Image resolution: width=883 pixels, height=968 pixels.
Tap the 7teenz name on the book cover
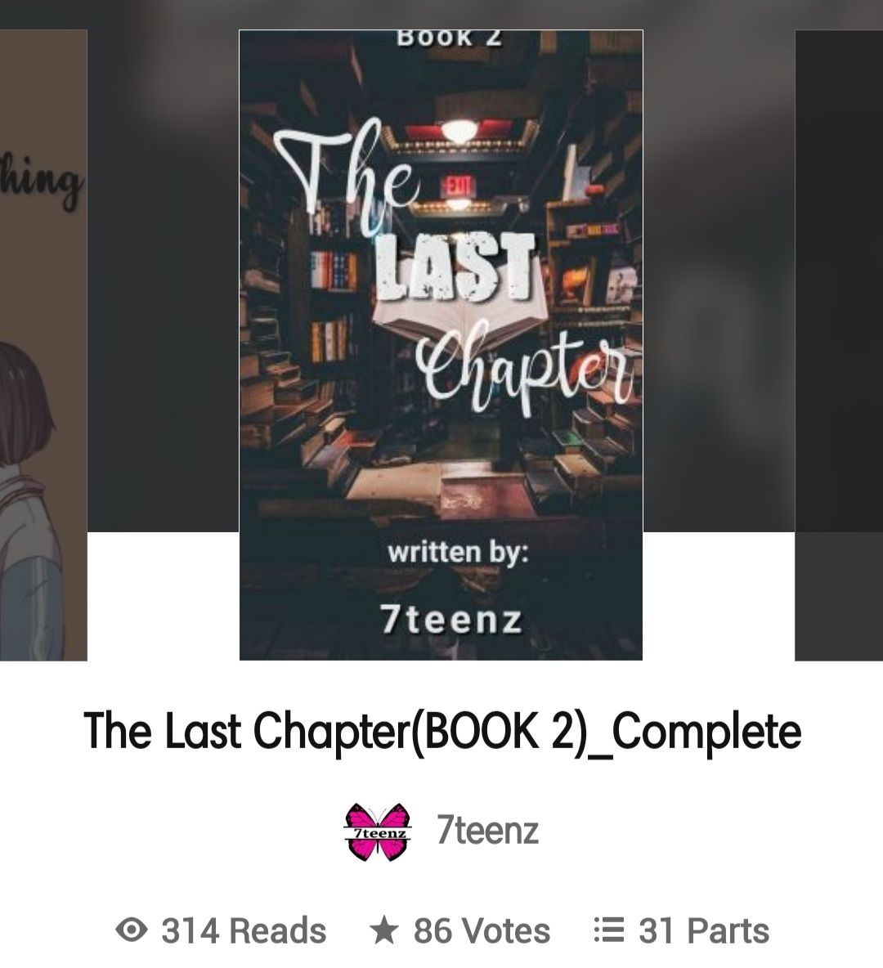[x=451, y=619]
